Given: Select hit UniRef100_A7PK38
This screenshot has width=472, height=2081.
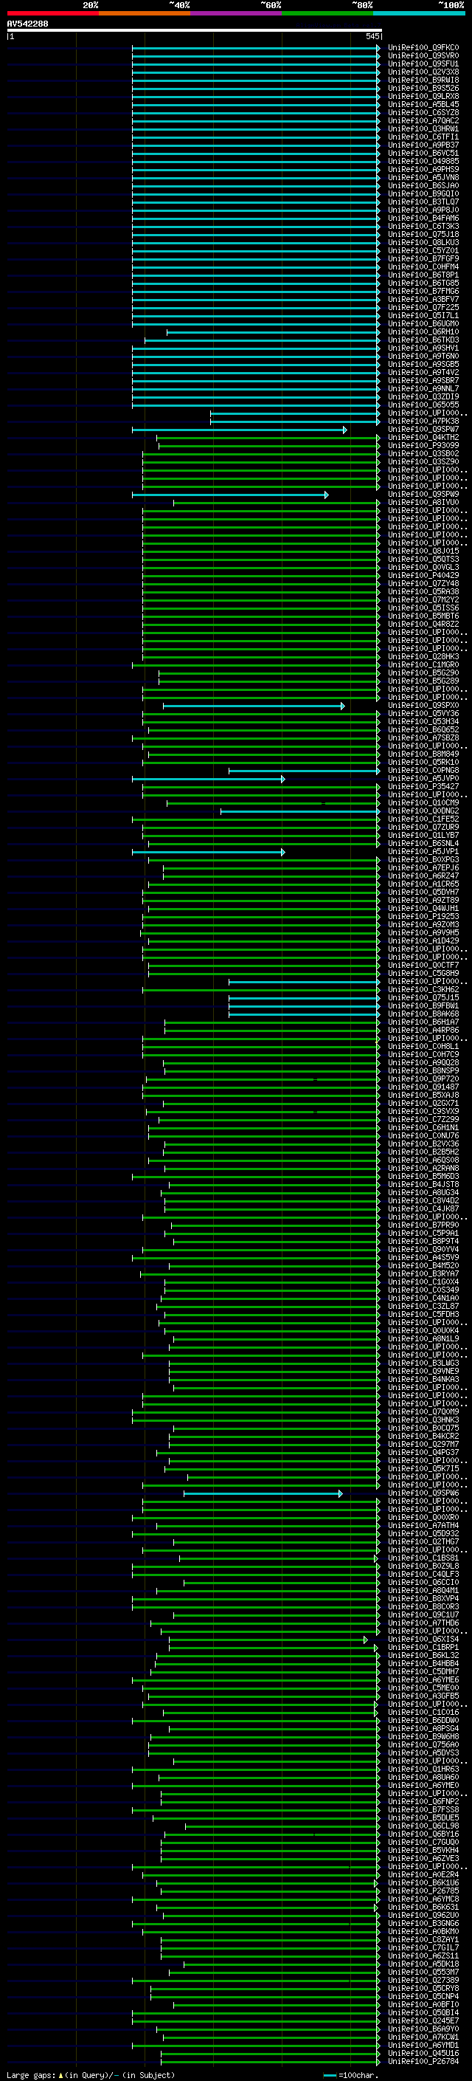Looking at the screenshot, I should (423, 422).
